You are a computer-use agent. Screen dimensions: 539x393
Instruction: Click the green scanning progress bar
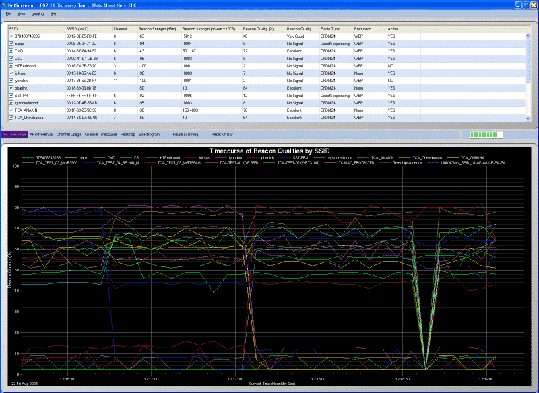click(x=486, y=135)
